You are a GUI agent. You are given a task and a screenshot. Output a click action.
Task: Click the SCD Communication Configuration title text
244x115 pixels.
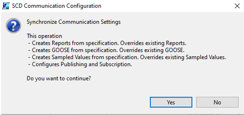(x=57, y=6)
